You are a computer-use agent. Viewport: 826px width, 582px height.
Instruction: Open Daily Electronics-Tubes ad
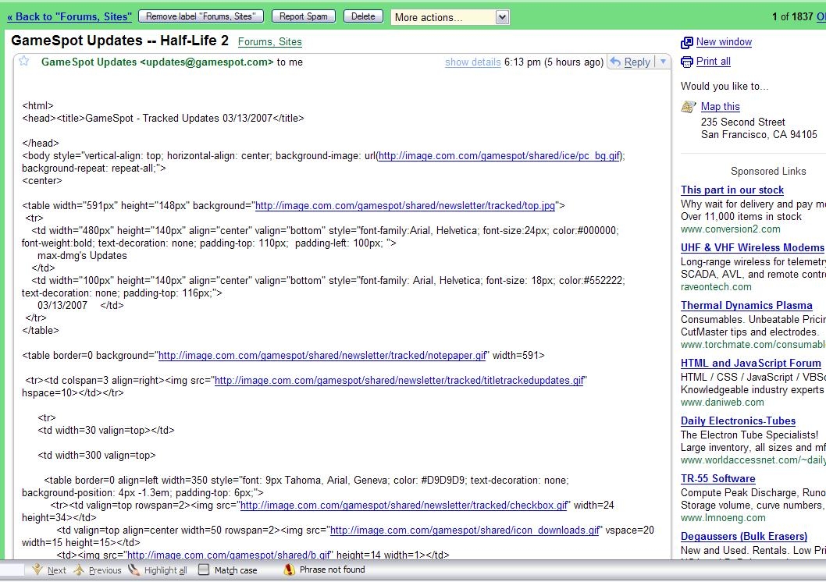pos(738,421)
